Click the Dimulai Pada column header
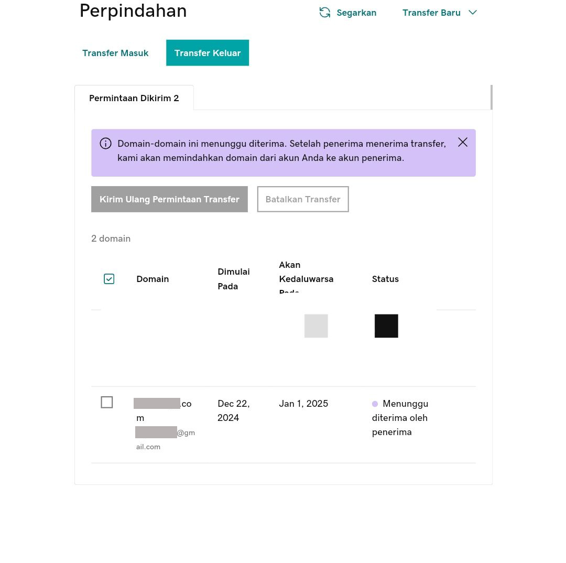This screenshot has height=563, width=566. [234, 279]
